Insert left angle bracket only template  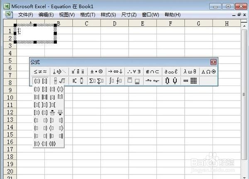pos(52,128)
